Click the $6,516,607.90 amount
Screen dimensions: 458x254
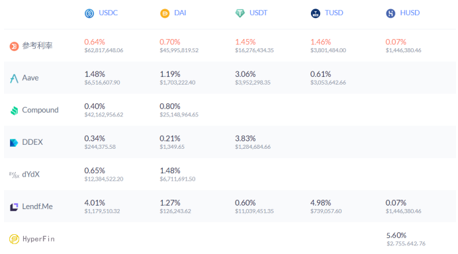click(x=102, y=83)
